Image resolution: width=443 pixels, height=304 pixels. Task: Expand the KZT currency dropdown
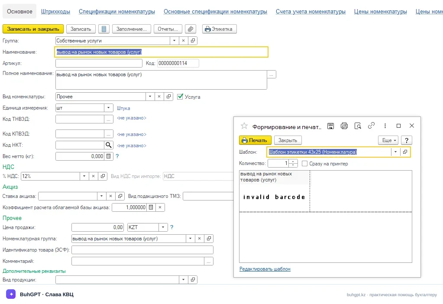click(163, 227)
